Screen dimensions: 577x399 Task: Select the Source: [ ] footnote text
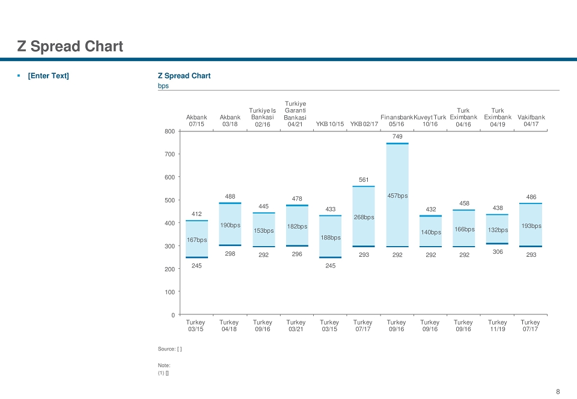pos(169,349)
